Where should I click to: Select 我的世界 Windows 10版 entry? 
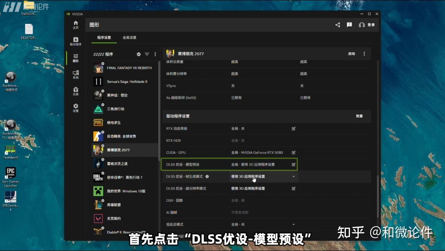click(x=125, y=191)
